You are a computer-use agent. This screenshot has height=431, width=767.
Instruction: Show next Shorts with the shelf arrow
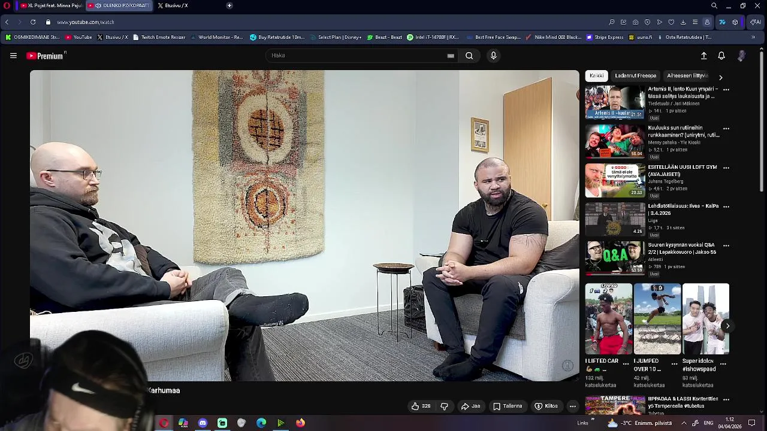point(727,326)
